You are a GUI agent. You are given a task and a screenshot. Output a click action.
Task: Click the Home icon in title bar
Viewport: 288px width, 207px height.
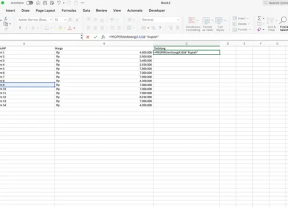coord(38,3)
